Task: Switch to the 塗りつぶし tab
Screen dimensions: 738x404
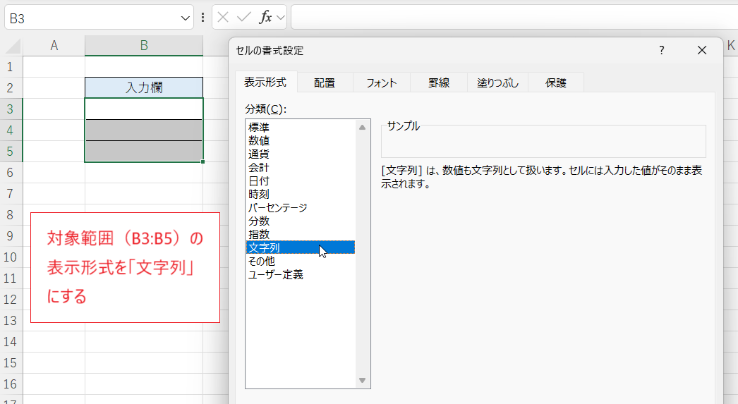Action: [497, 82]
